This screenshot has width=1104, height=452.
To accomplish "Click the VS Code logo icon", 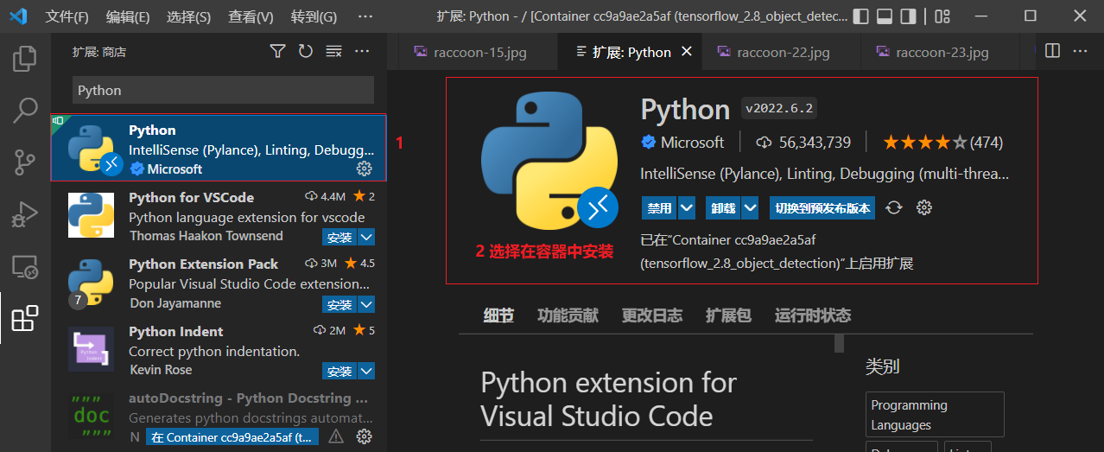I will point(18,16).
